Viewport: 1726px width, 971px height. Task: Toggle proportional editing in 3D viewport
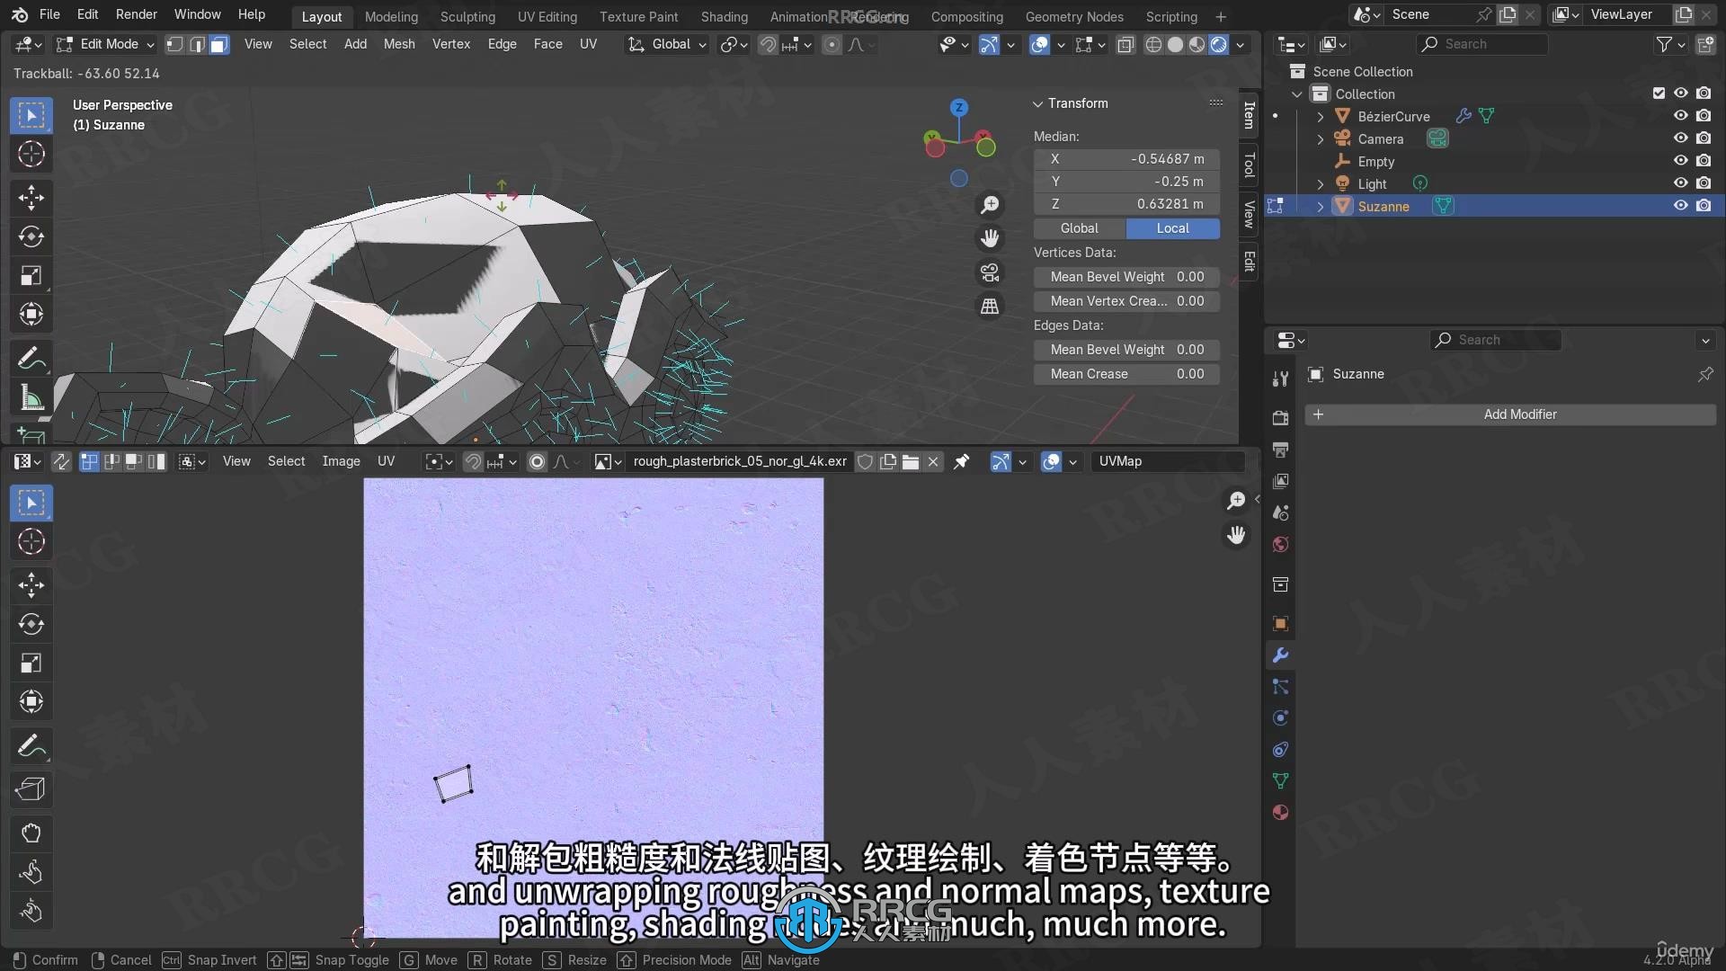(832, 44)
